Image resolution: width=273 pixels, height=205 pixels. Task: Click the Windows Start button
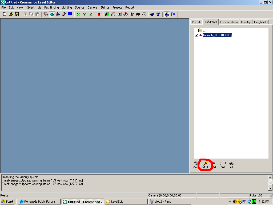tap(7, 202)
